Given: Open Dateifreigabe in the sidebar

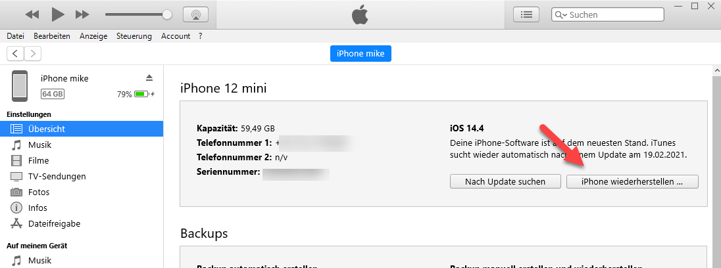Looking at the screenshot, I should click(x=54, y=223).
